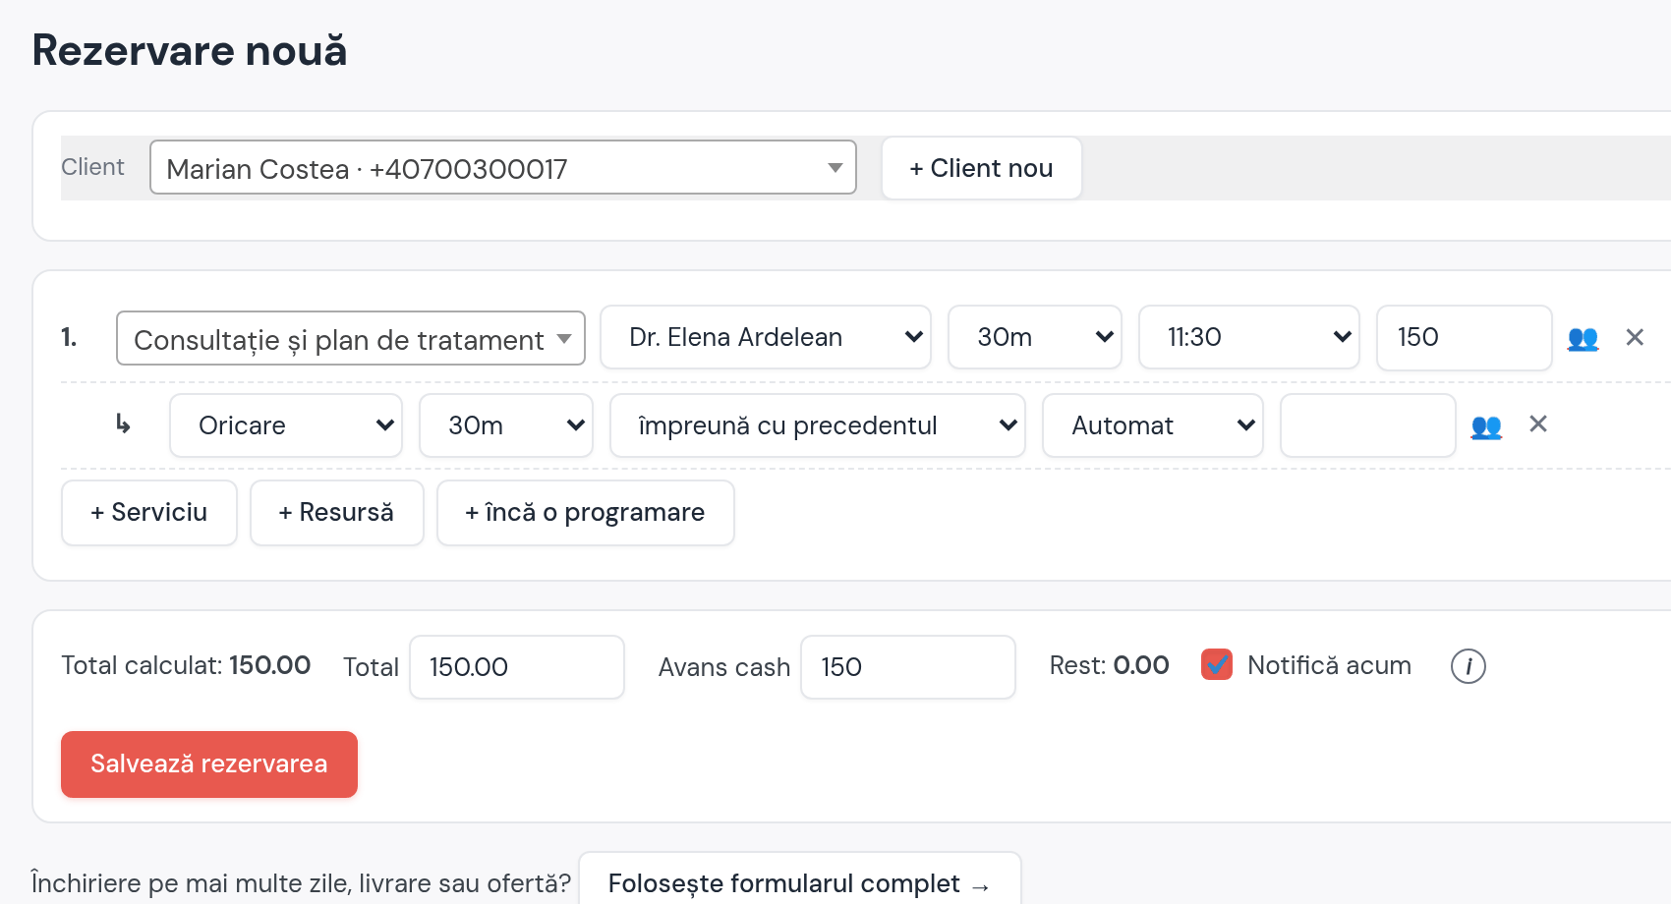Click group icon on Oricare resource row
This screenshot has height=904, width=1671.
click(1486, 425)
